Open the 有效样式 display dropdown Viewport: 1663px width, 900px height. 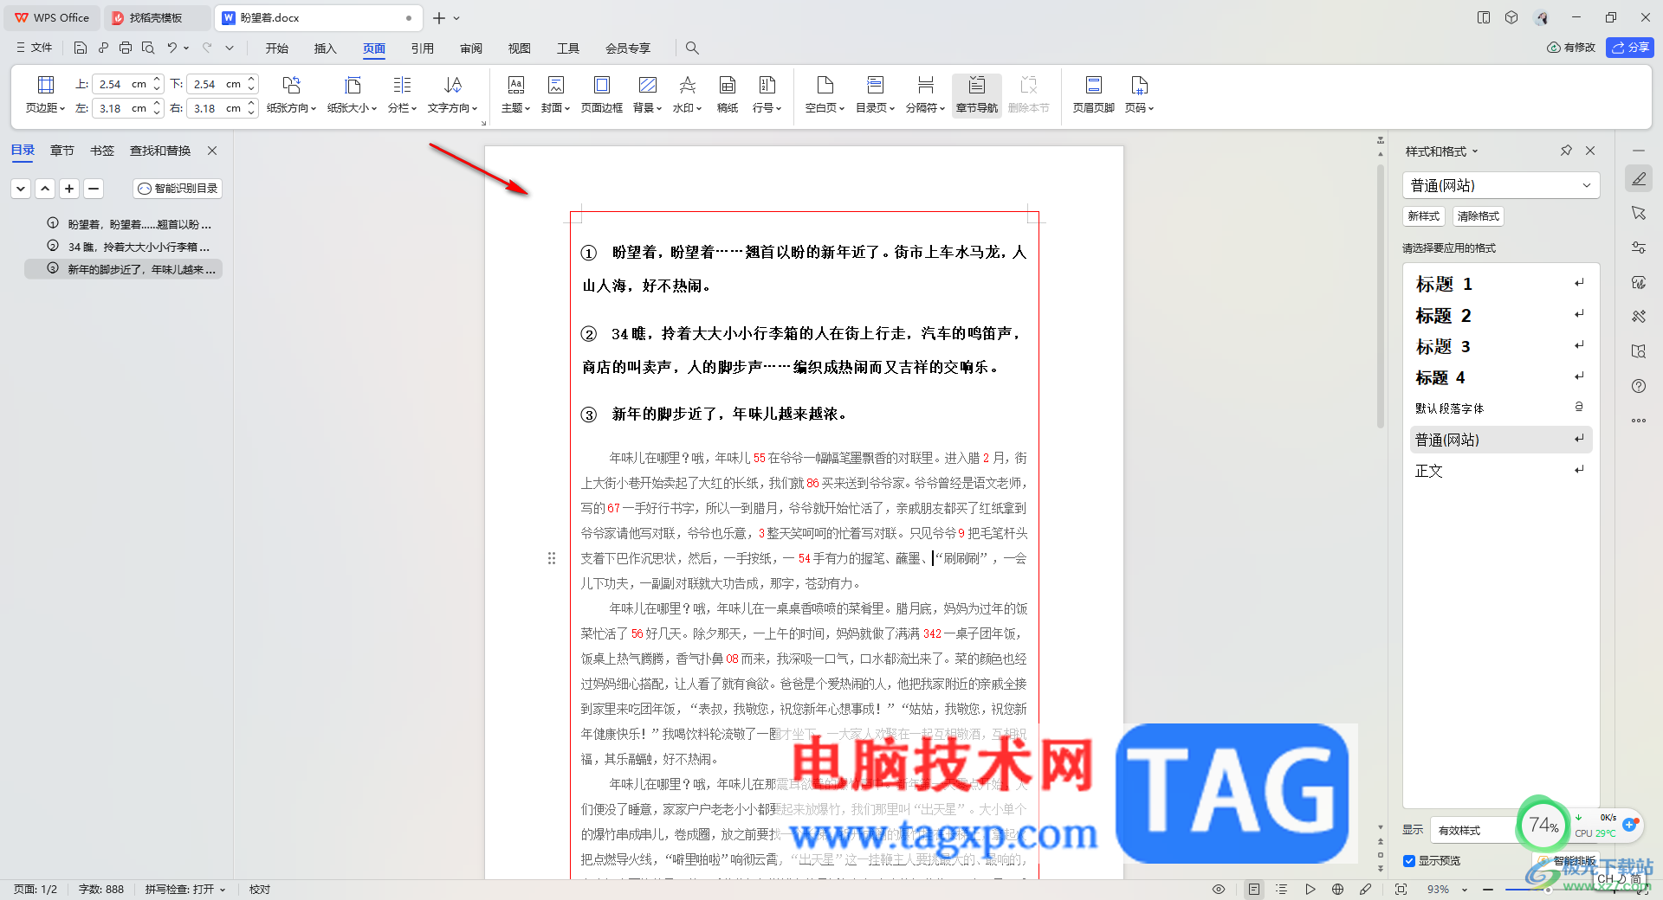(x=1474, y=830)
